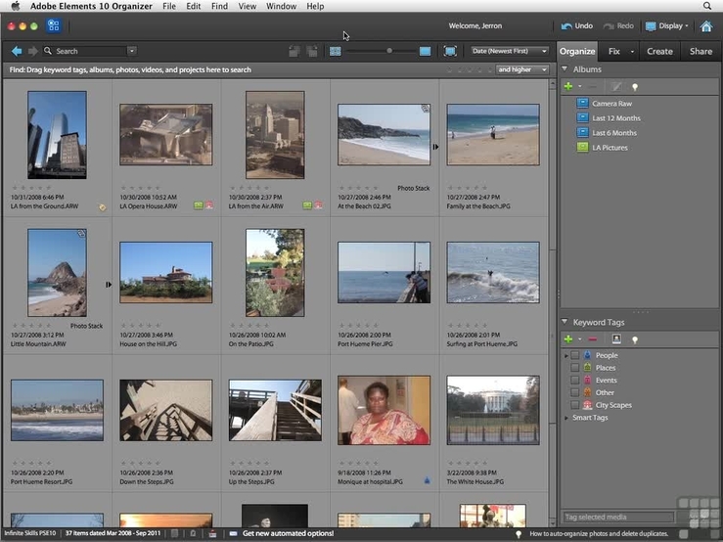The width and height of the screenshot is (723, 542).
Task: Open the View menu
Action: click(x=248, y=6)
